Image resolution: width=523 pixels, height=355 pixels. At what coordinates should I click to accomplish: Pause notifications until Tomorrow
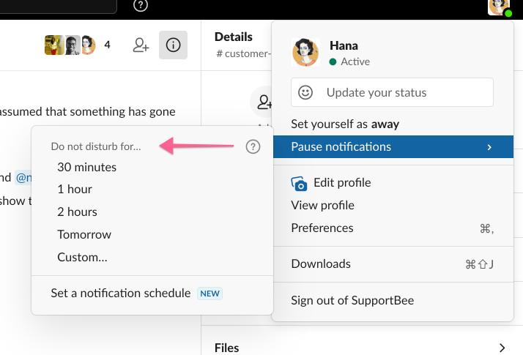[x=84, y=235]
